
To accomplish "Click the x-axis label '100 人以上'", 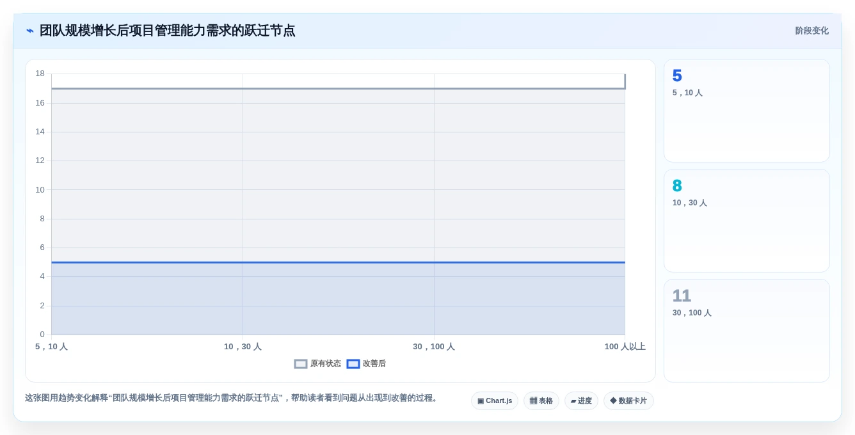I will pyautogui.click(x=625, y=347).
